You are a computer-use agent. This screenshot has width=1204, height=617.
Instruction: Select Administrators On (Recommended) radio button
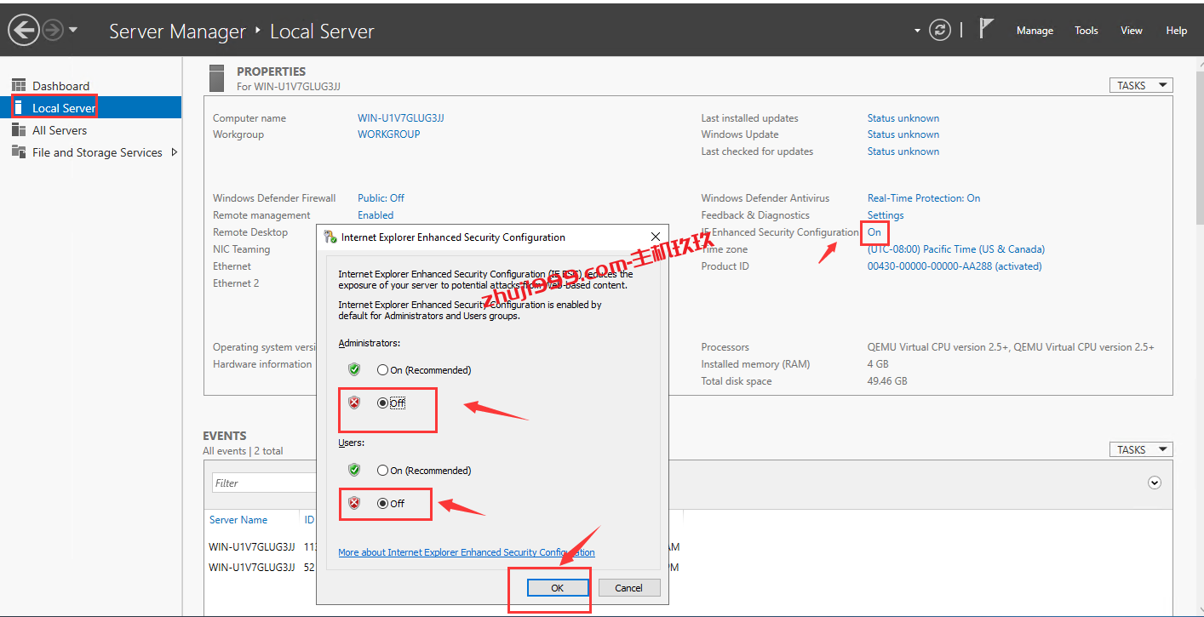pyautogui.click(x=383, y=370)
